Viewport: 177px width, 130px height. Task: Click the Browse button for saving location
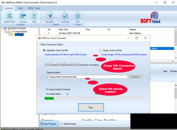click(x=135, y=77)
